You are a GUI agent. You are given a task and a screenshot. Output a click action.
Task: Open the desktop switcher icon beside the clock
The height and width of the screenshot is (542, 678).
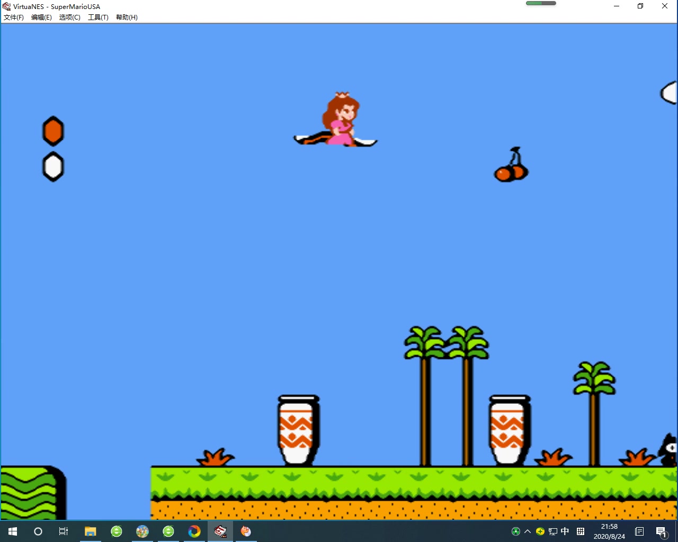click(639, 531)
